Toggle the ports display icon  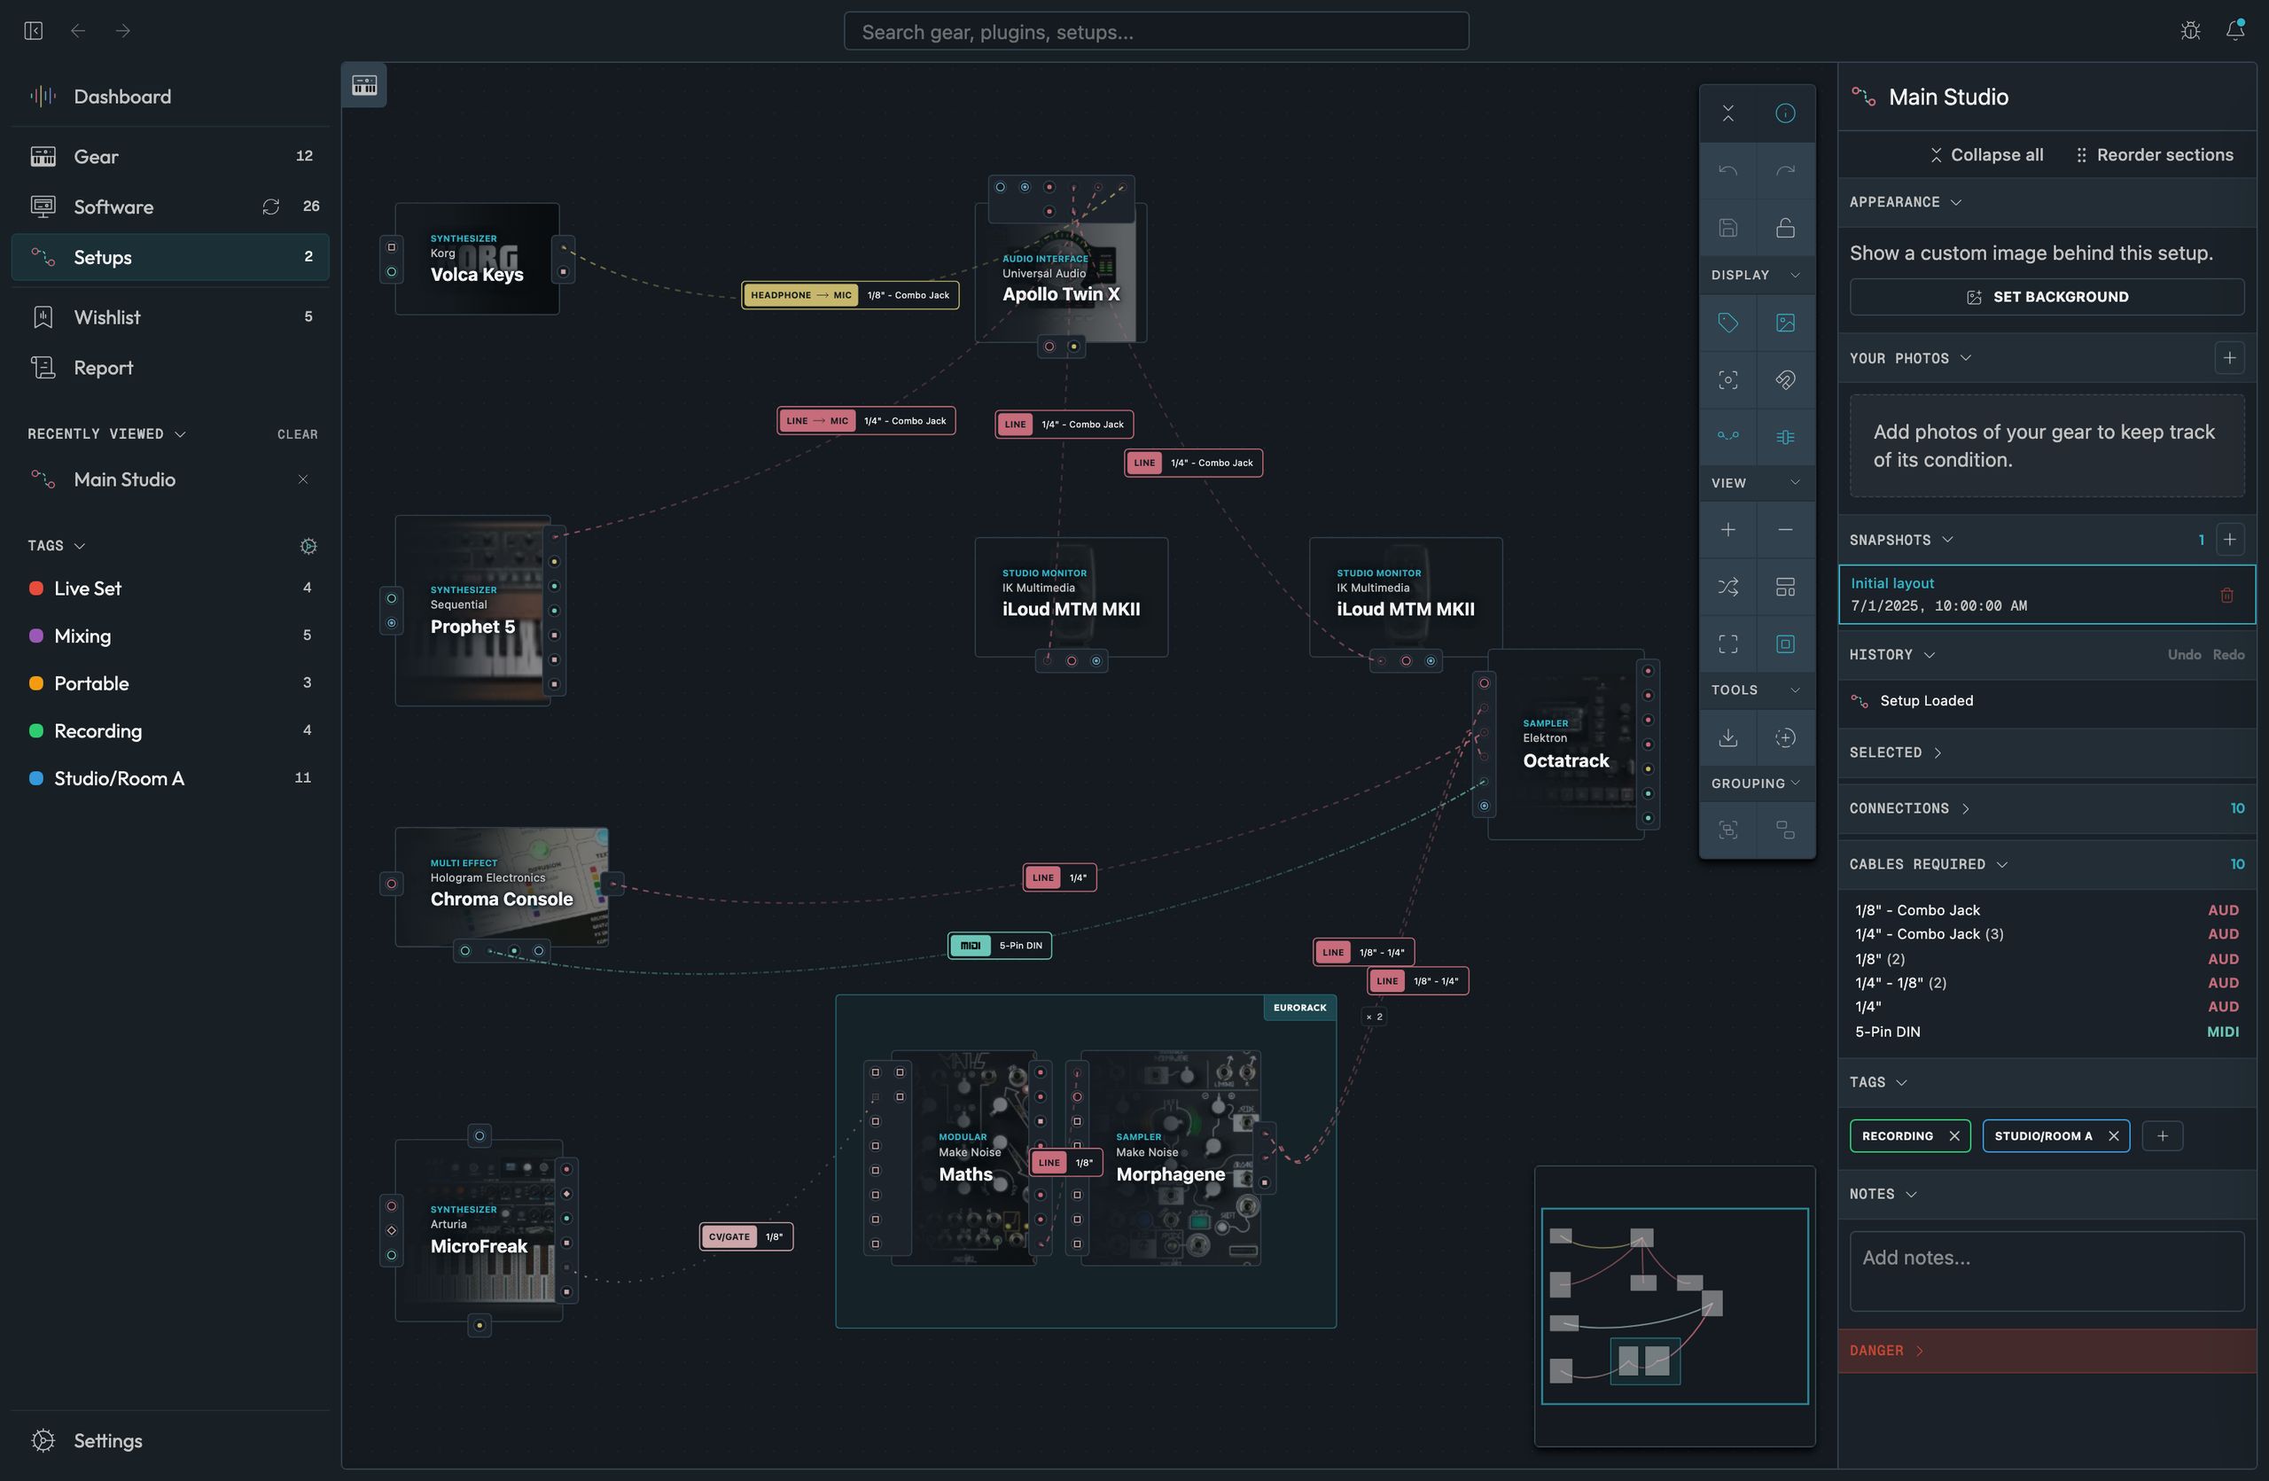pyautogui.click(x=1785, y=436)
